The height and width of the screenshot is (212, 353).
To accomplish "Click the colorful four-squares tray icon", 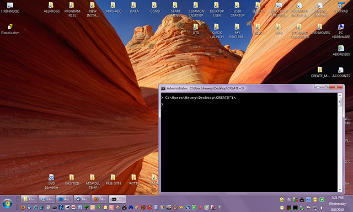I will (296, 199).
